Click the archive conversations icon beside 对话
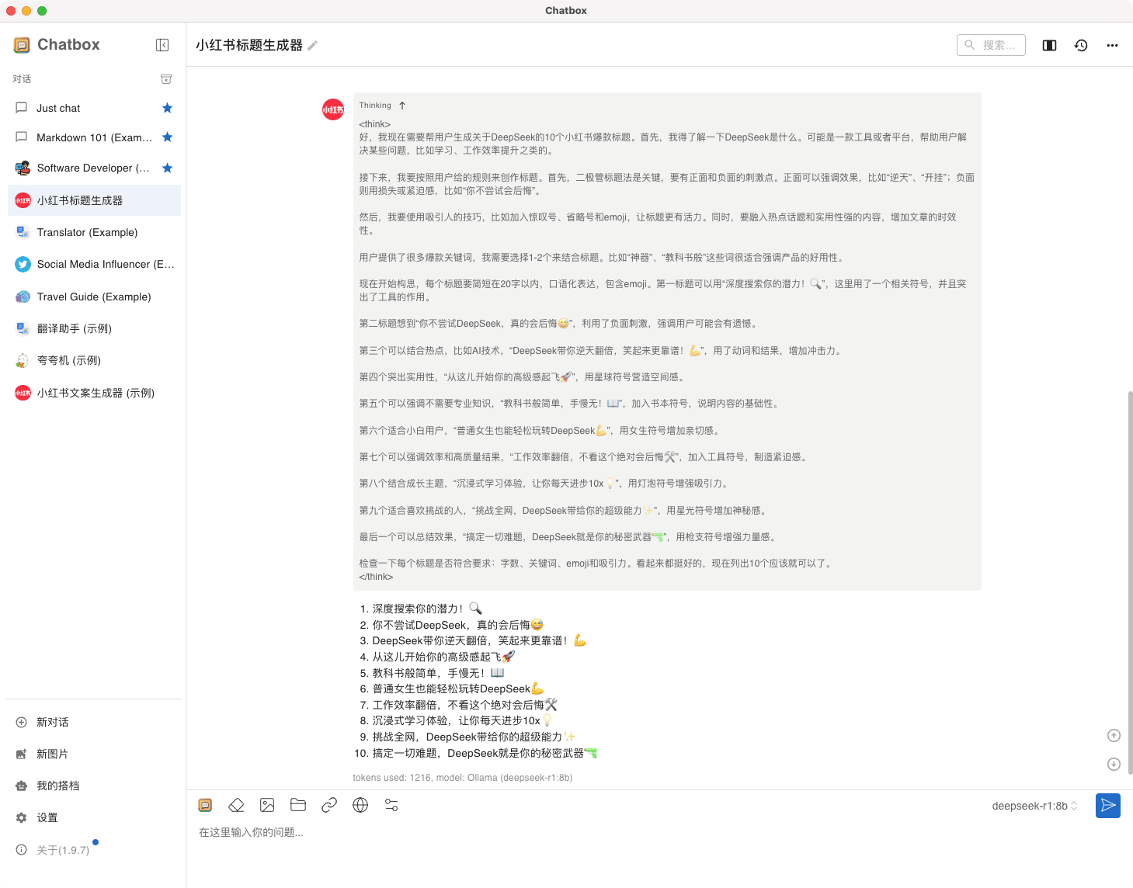 tap(166, 79)
